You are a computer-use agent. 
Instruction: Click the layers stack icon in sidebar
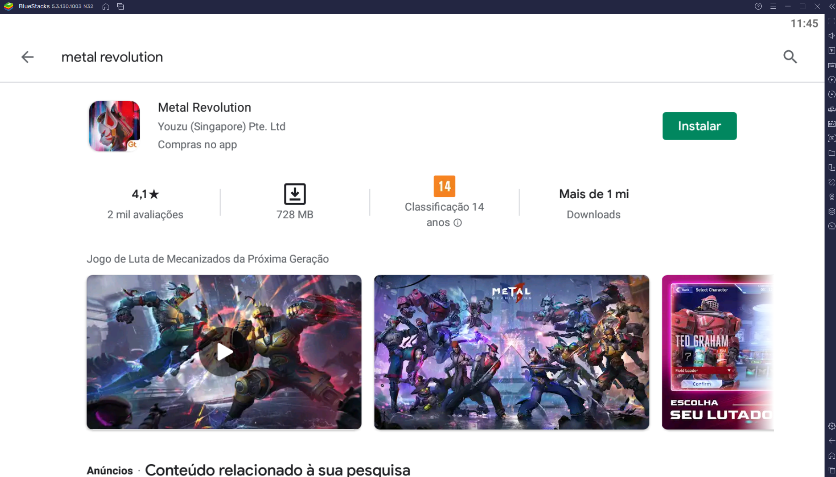point(831,211)
